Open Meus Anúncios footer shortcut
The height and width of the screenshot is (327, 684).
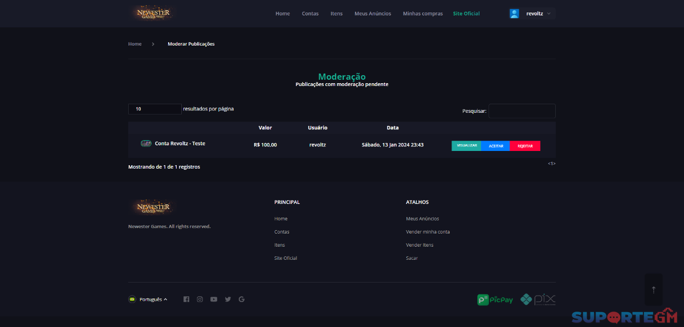pyautogui.click(x=422, y=219)
